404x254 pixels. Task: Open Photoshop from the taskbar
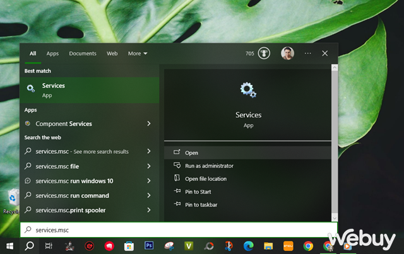[x=149, y=246]
